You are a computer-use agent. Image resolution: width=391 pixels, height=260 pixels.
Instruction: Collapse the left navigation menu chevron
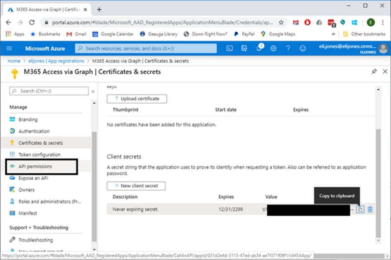point(93,91)
